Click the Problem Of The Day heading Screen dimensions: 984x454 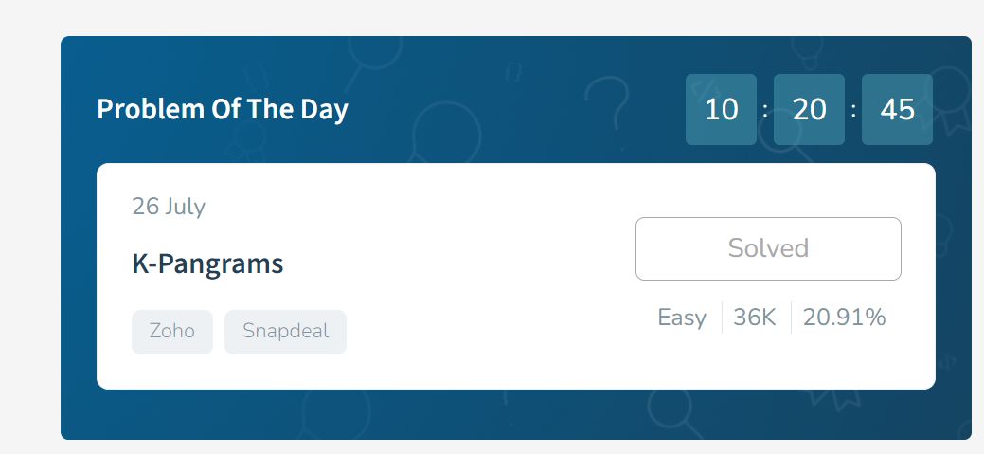[223, 109]
